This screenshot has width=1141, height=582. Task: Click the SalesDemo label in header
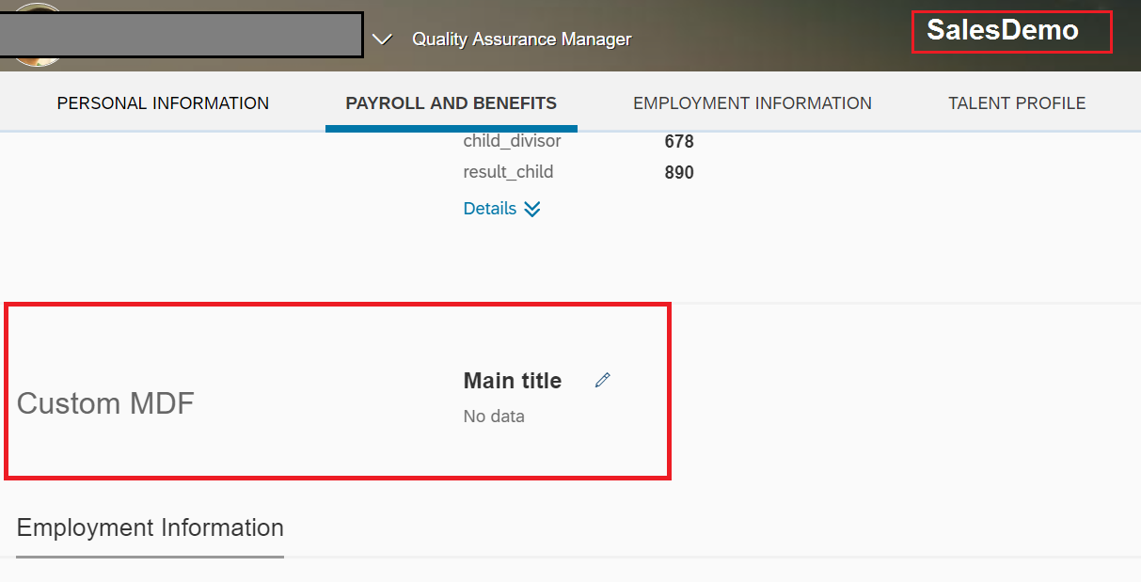click(x=1003, y=30)
